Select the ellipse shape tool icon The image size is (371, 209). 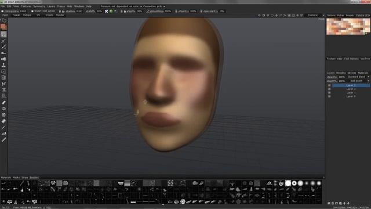point(3,109)
